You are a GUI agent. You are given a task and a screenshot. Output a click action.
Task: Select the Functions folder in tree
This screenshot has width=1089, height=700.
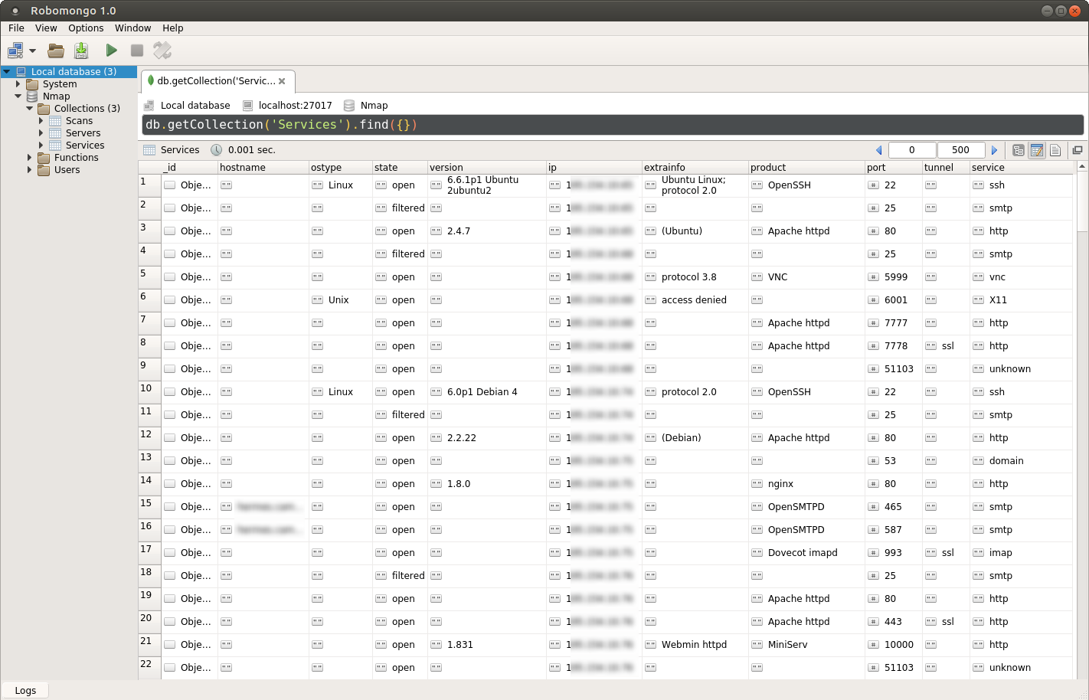pyautogui.click(x=76, y=158)
